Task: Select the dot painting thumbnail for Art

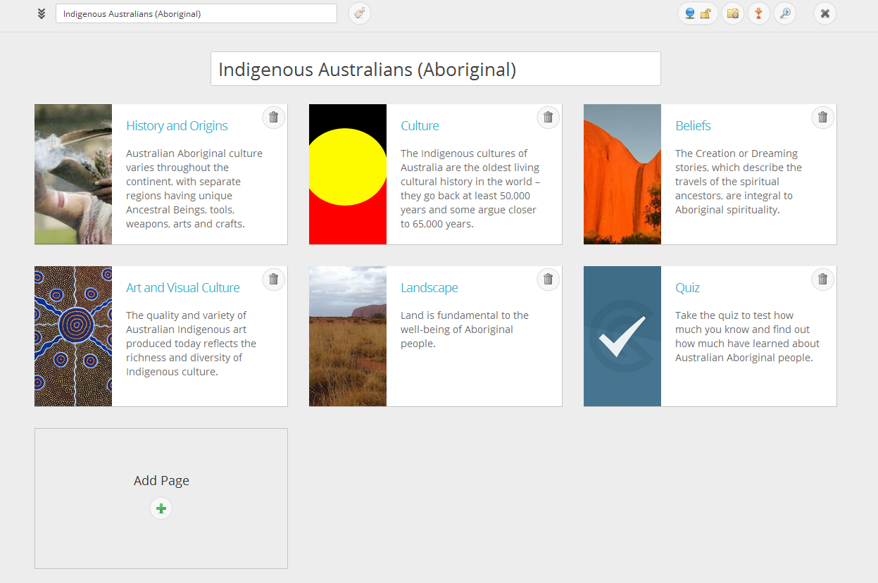Action: tap(73, 337)
